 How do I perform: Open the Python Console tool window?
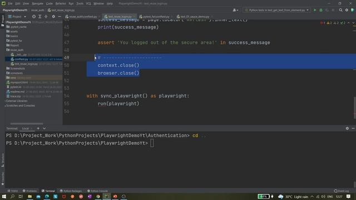(98, 191)
